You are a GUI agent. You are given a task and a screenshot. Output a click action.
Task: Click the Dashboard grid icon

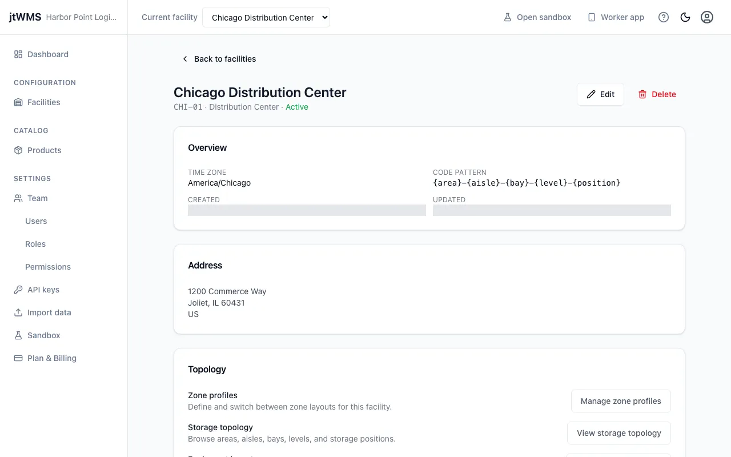click(x=18, y=54)
